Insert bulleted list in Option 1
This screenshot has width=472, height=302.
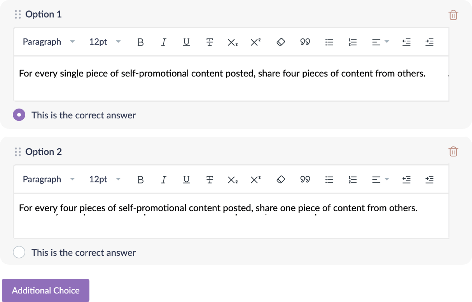[329, 42]
